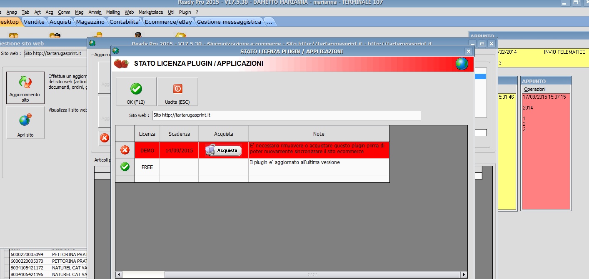Switch to the Contabilita' tab

(125, 22)
